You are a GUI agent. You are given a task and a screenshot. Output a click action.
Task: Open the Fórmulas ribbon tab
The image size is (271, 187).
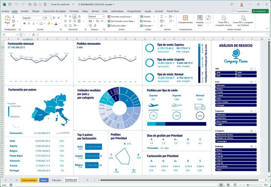tap(74, 11)
